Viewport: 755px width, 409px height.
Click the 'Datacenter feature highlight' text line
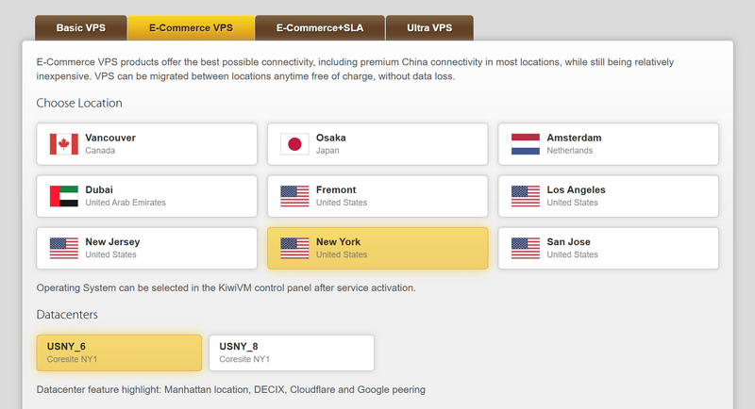point(230,389)
